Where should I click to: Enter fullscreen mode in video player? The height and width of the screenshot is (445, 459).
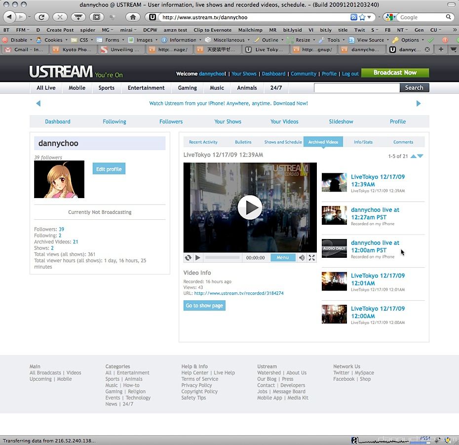(311, 258)
